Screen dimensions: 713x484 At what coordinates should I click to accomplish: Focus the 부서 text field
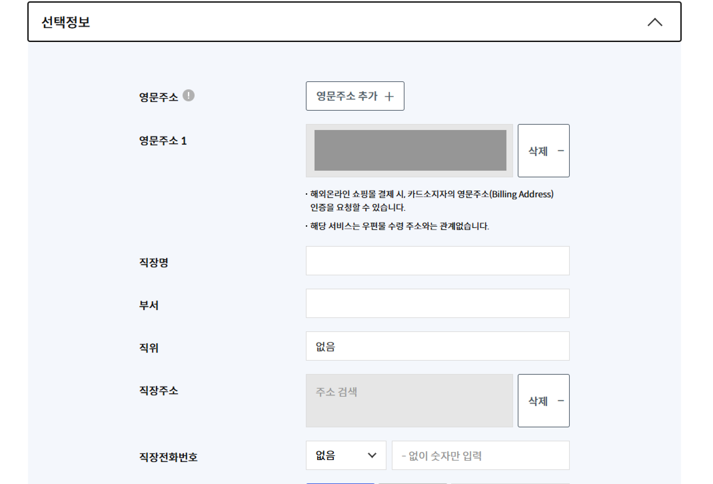437,303
